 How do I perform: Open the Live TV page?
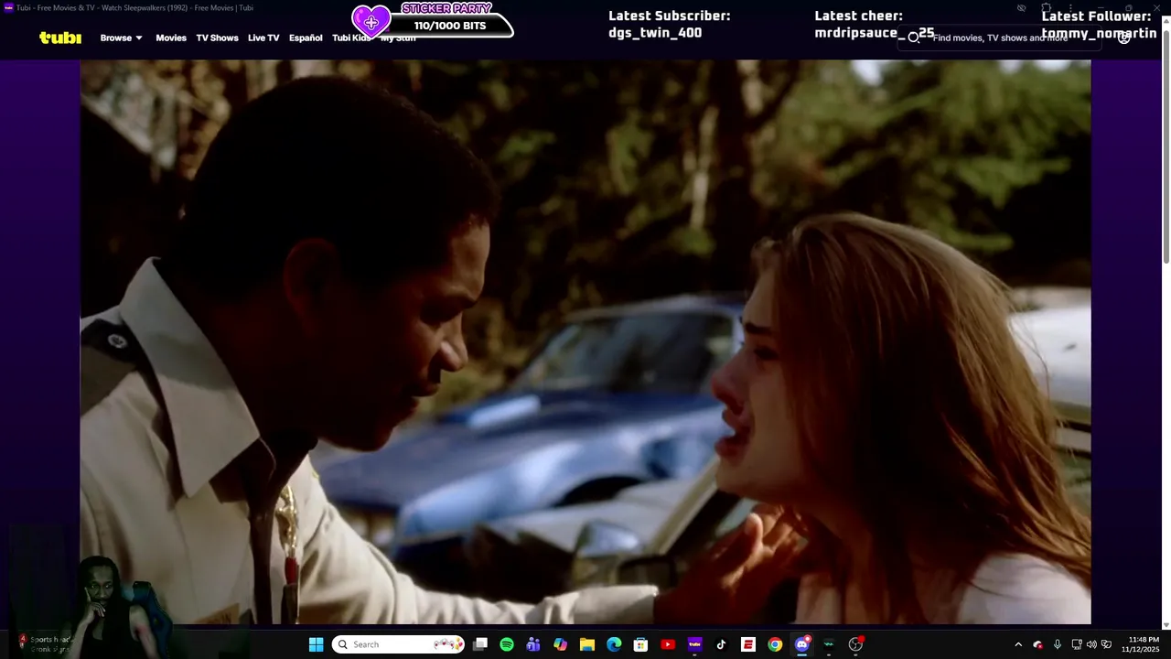263,38
